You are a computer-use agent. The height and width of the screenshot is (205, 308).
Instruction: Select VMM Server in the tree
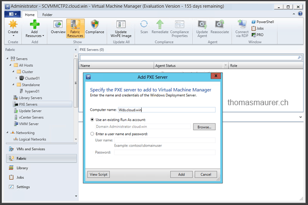click(x=26, y=124)
